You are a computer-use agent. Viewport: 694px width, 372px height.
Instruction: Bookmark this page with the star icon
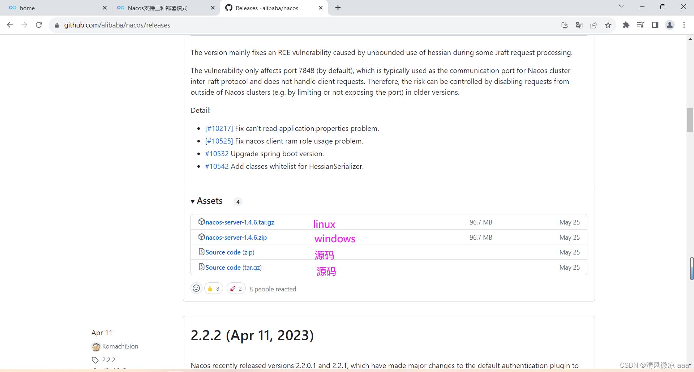point(608,25)
